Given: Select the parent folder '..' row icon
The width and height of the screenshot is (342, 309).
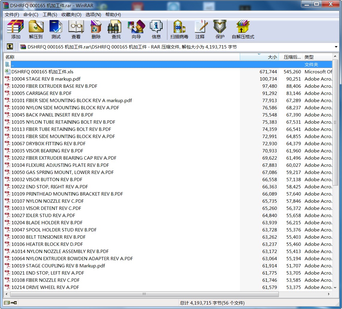Looking at the screenshot, I should point(7,64).
